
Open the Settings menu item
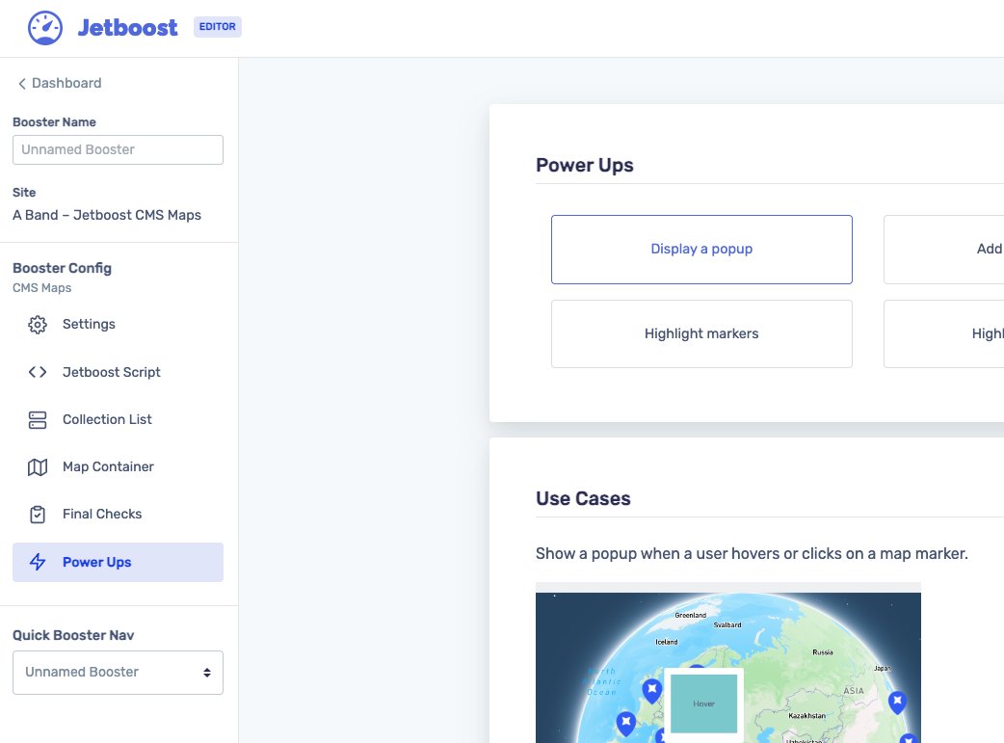click(x=118, y=324)
